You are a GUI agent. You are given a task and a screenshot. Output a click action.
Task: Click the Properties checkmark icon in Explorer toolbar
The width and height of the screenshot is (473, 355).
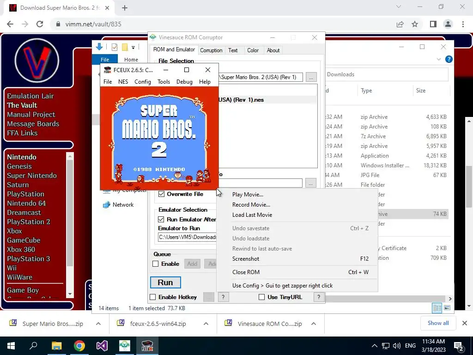pyautogui.click(x=115, y=47)
